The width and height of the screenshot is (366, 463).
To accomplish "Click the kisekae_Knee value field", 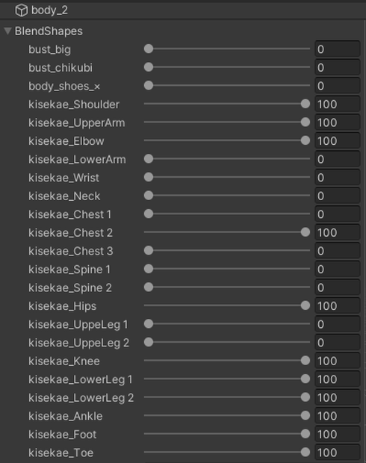I will tap(338, 361).
